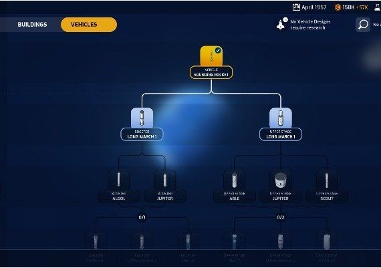
Task: Click 'No Vehicle Designs require research' text
Action: [x=310, y=25]
